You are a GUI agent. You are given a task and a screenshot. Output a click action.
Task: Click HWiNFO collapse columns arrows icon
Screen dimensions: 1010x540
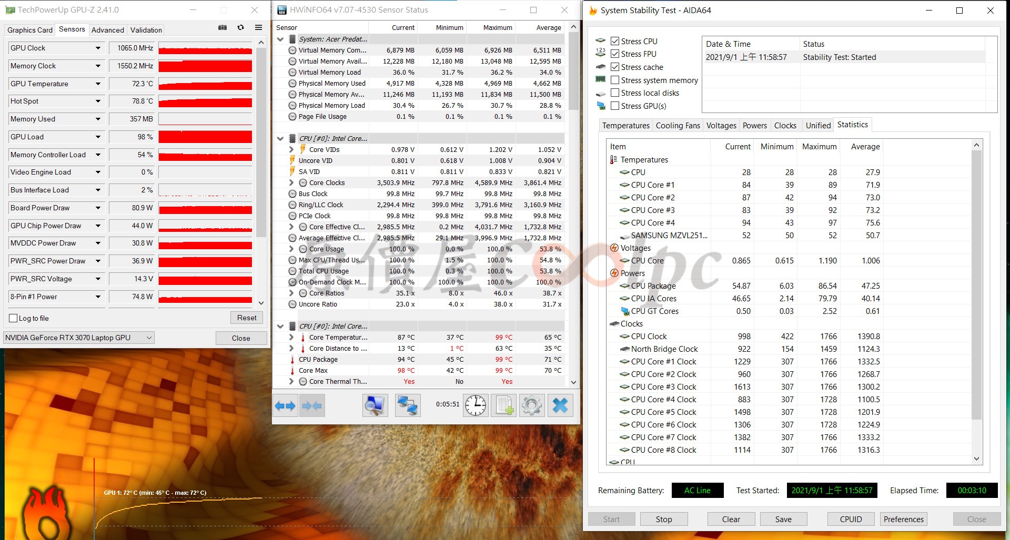pos(312,405)
